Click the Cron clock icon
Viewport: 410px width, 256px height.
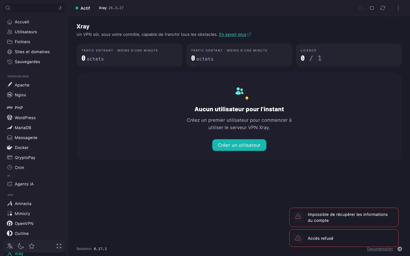click(x=10, y=167)
